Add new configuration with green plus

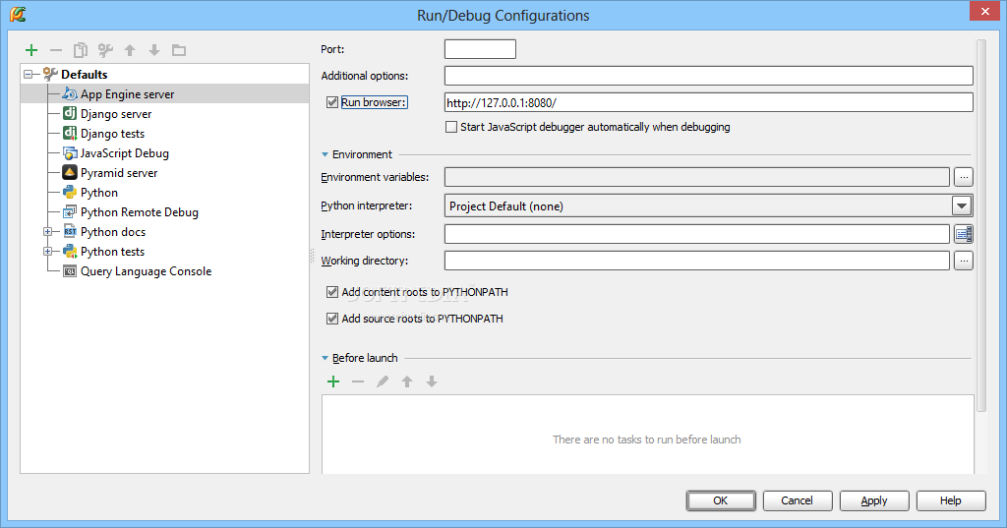point(31,50)
